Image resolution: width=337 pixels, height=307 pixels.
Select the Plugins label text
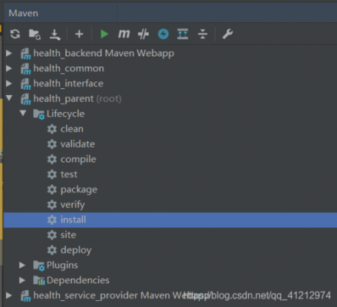[62, 266]
